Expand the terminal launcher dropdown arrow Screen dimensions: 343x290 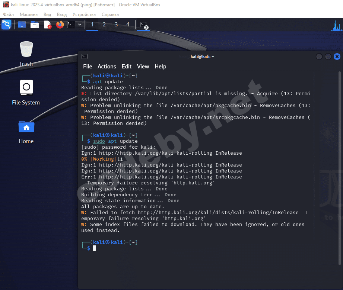click(x=80, y=25)
